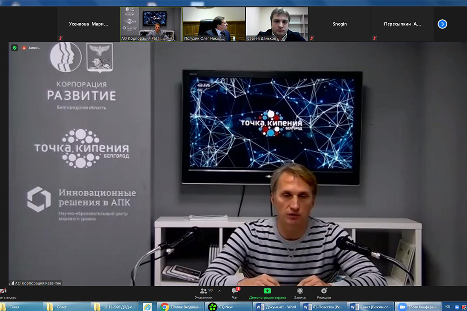Click muted microphone icon on Snegin tile
This screenshot has height=311, width=467.
[x=311, y=38]
